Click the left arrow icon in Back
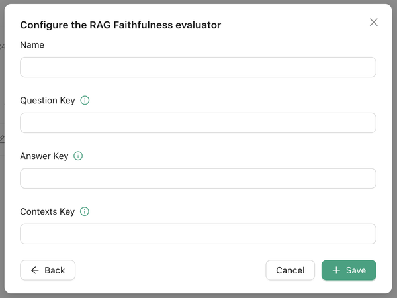 34,270
